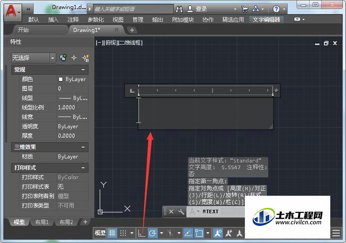The height and width of the screenshot is (243, 346).
Task: Click the 线型 ByLayer value
Action: coord(72,98)
